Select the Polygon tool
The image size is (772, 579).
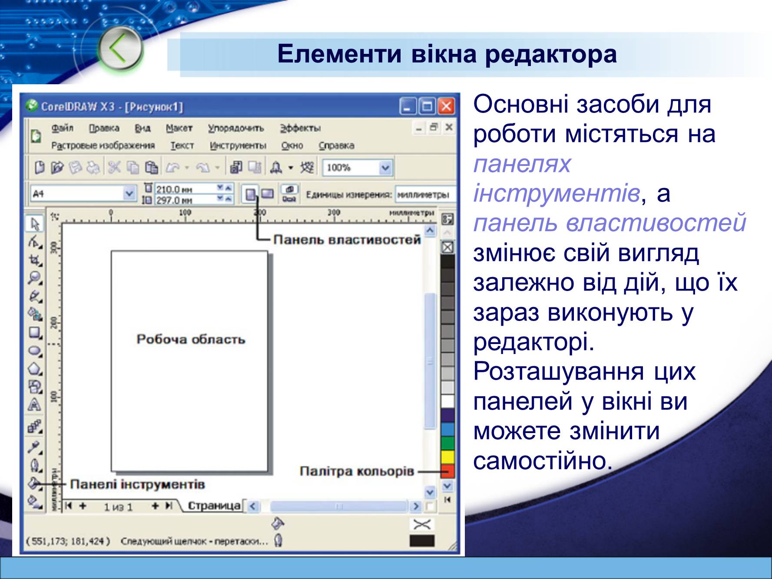35,368
